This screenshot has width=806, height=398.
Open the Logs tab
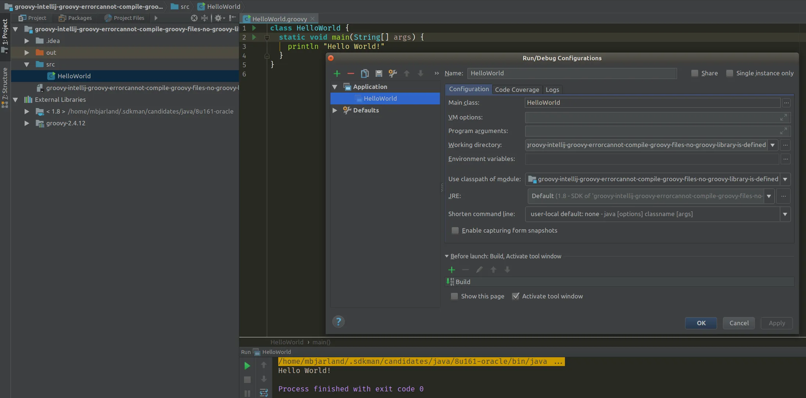pos(552,90)
